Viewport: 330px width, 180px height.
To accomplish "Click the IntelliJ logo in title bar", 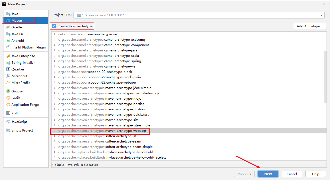I will click(4, 4).
